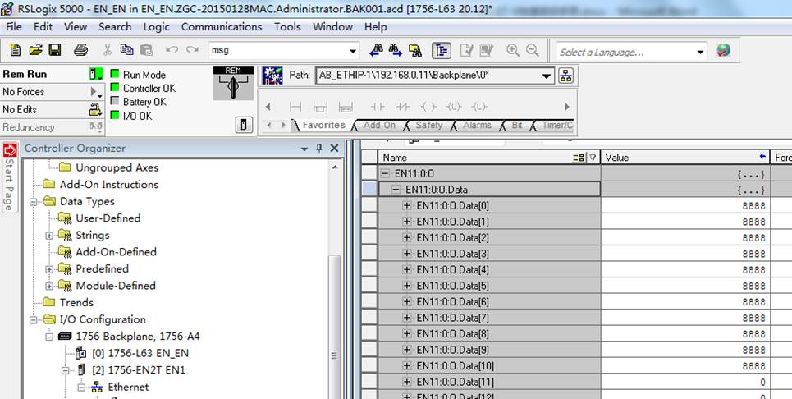Screen dimensions: 792x399
Task: Click the language globe icon
Action: coord(723,51)
